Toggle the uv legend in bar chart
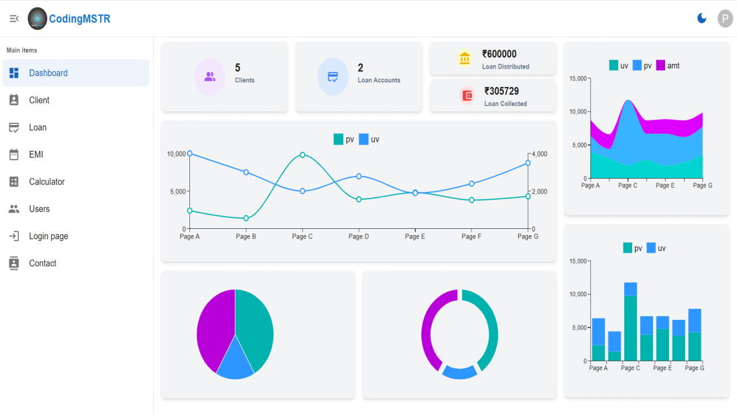 [x=651, y=248]
